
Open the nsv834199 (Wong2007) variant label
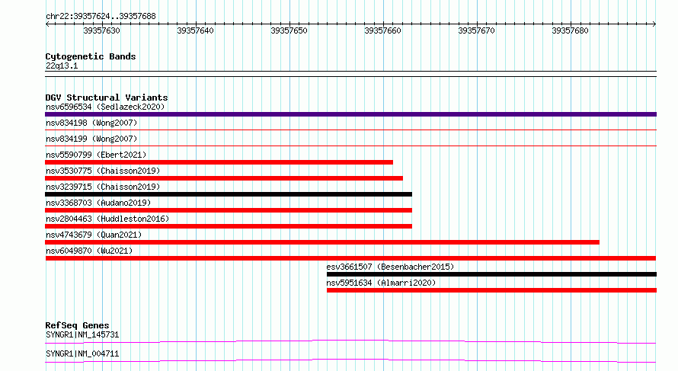91,139
